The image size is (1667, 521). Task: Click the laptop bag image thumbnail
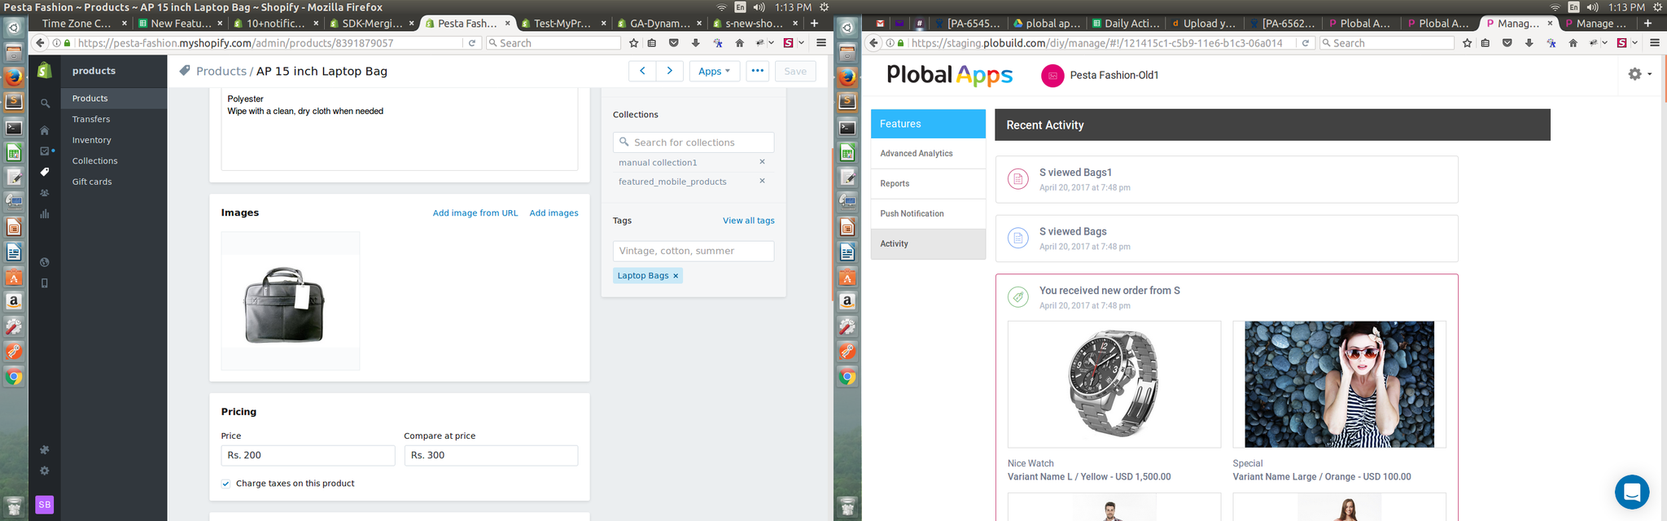pos(291,301)
